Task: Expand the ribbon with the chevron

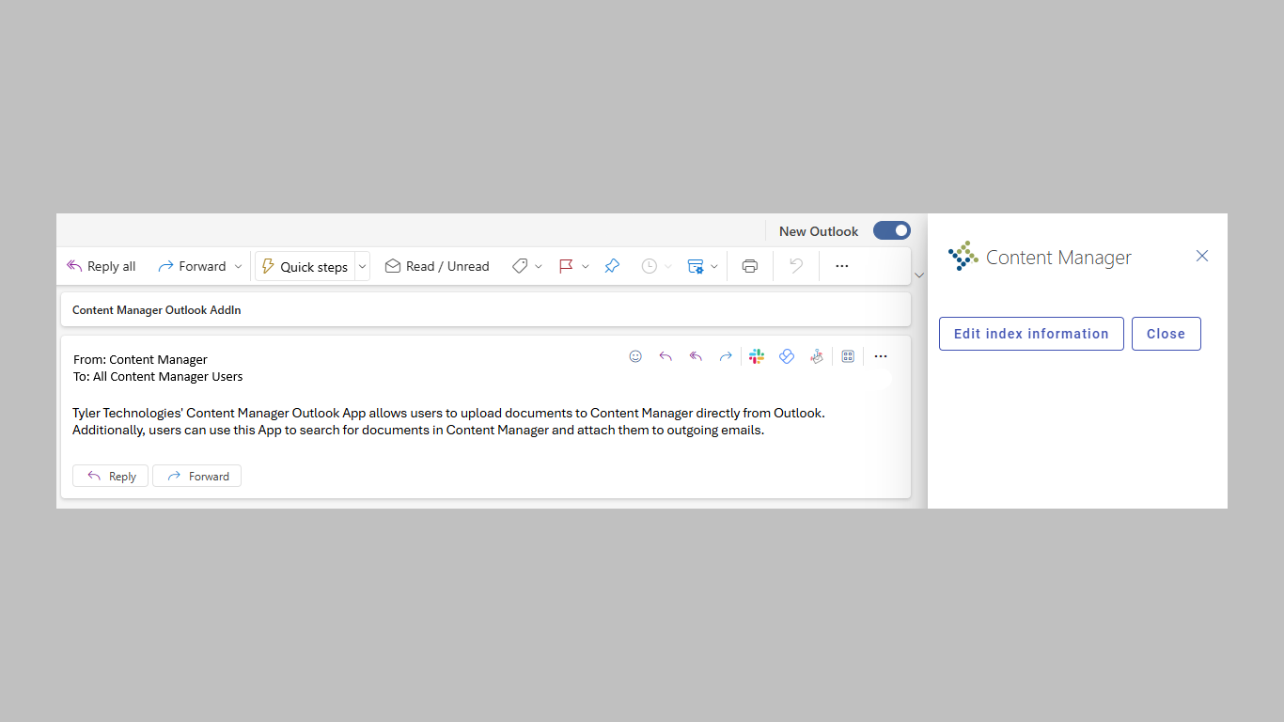Action: point(919,275)
